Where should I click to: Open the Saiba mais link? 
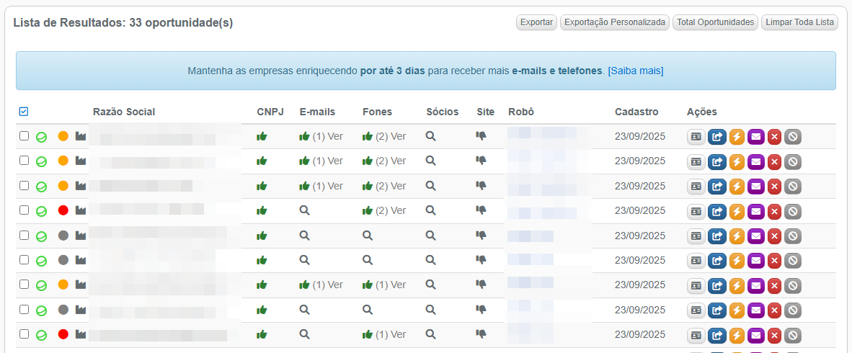[635, 71]
